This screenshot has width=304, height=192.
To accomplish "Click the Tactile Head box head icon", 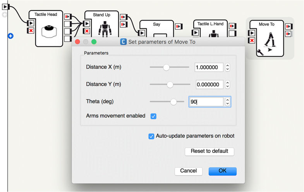I will 49,30.
